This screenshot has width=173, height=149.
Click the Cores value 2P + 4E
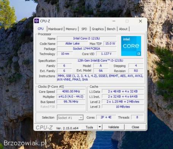(x=106, y=117)
